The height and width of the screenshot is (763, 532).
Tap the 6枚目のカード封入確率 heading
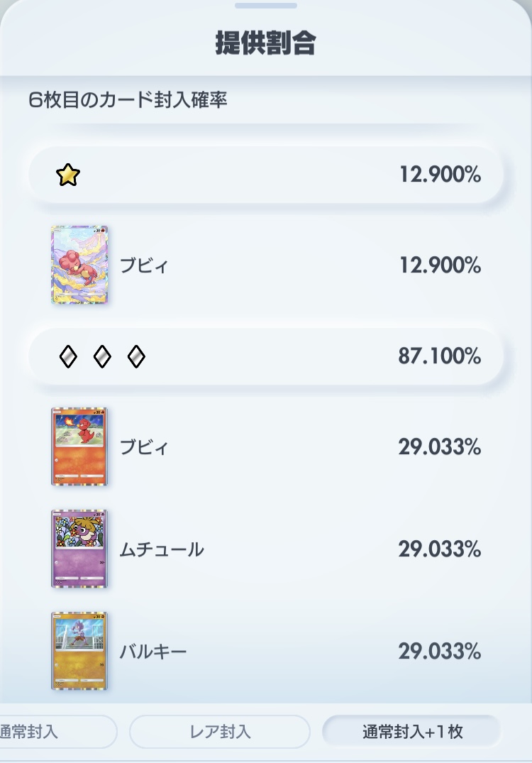pos(128,100)
